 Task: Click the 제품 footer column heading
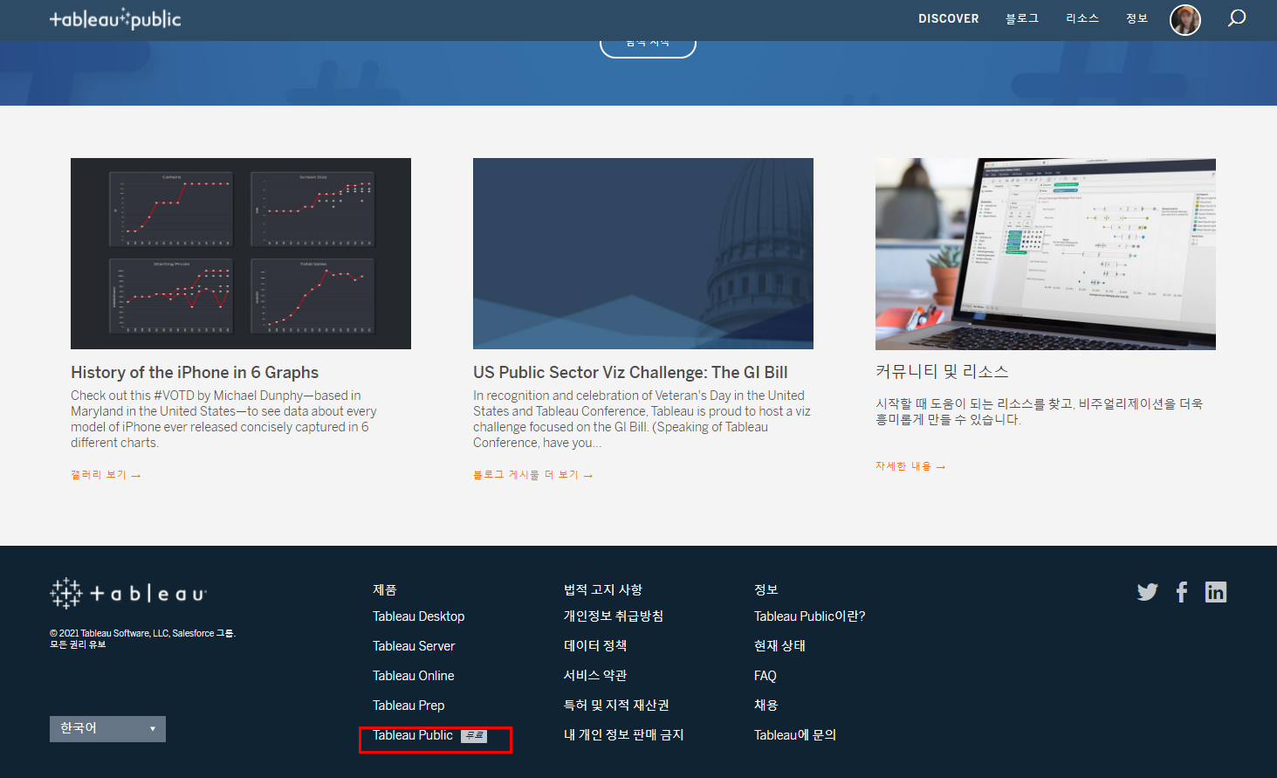385,590
